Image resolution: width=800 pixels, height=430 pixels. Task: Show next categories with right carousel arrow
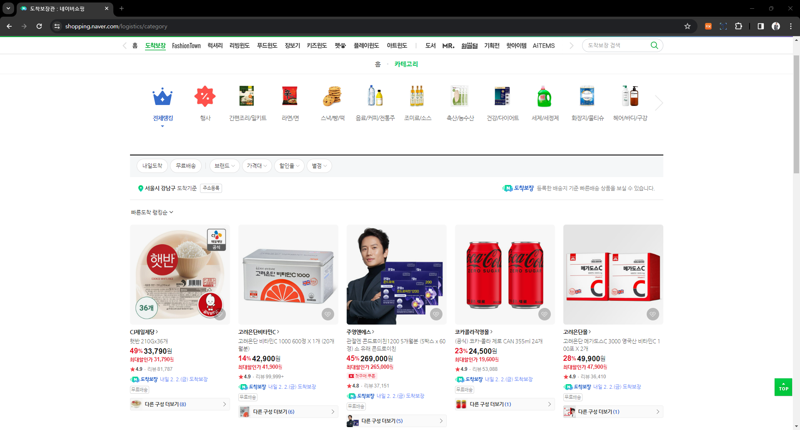[x=659, y=103]
